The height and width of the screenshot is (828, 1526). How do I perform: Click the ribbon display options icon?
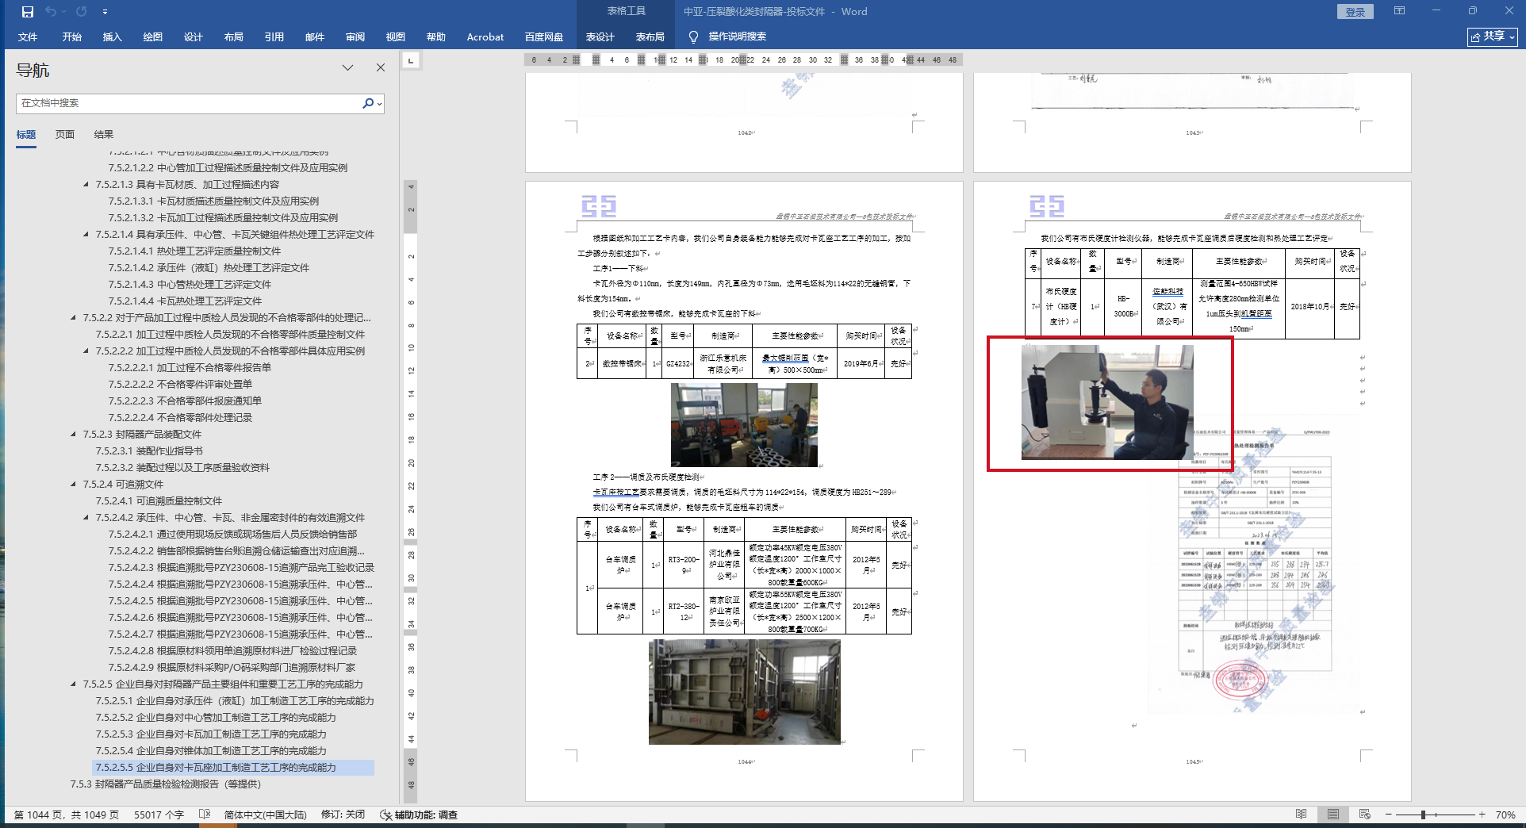coord(1399,11)
